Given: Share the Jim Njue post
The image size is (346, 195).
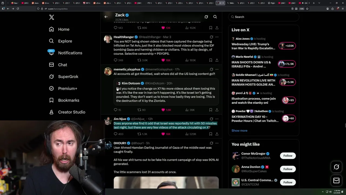Looking at the screenshot, I should click(217, 134).
